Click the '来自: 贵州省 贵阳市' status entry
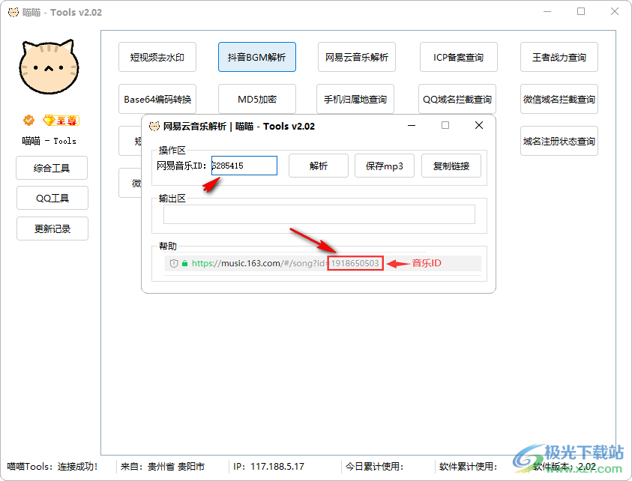632x481 pixels. (163, 467)
